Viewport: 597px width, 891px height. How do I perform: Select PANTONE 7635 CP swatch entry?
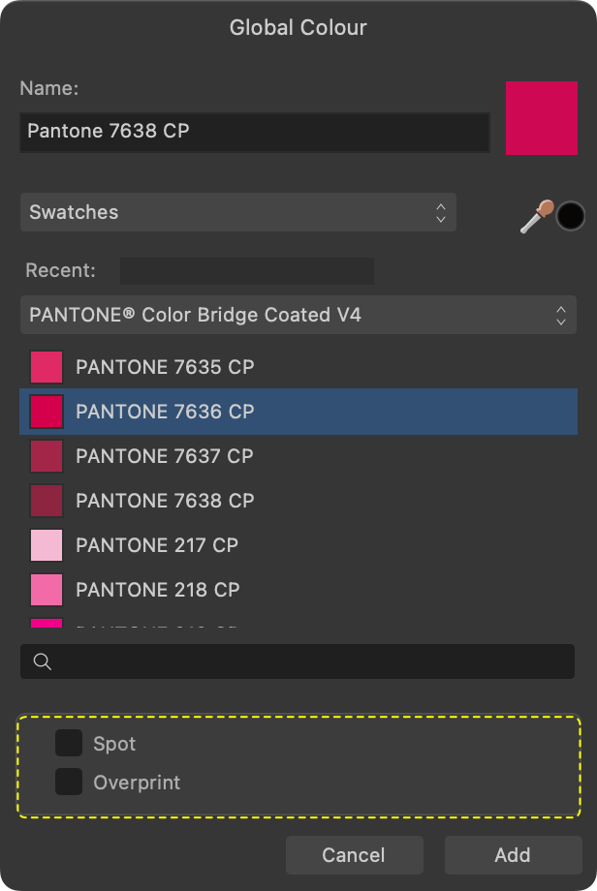[165, 367]
